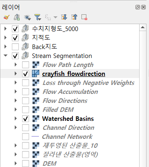Expand the crayfish_flowdirection layer arrow
The height and width of the screenshot is (167, 149).
point(16,73)
